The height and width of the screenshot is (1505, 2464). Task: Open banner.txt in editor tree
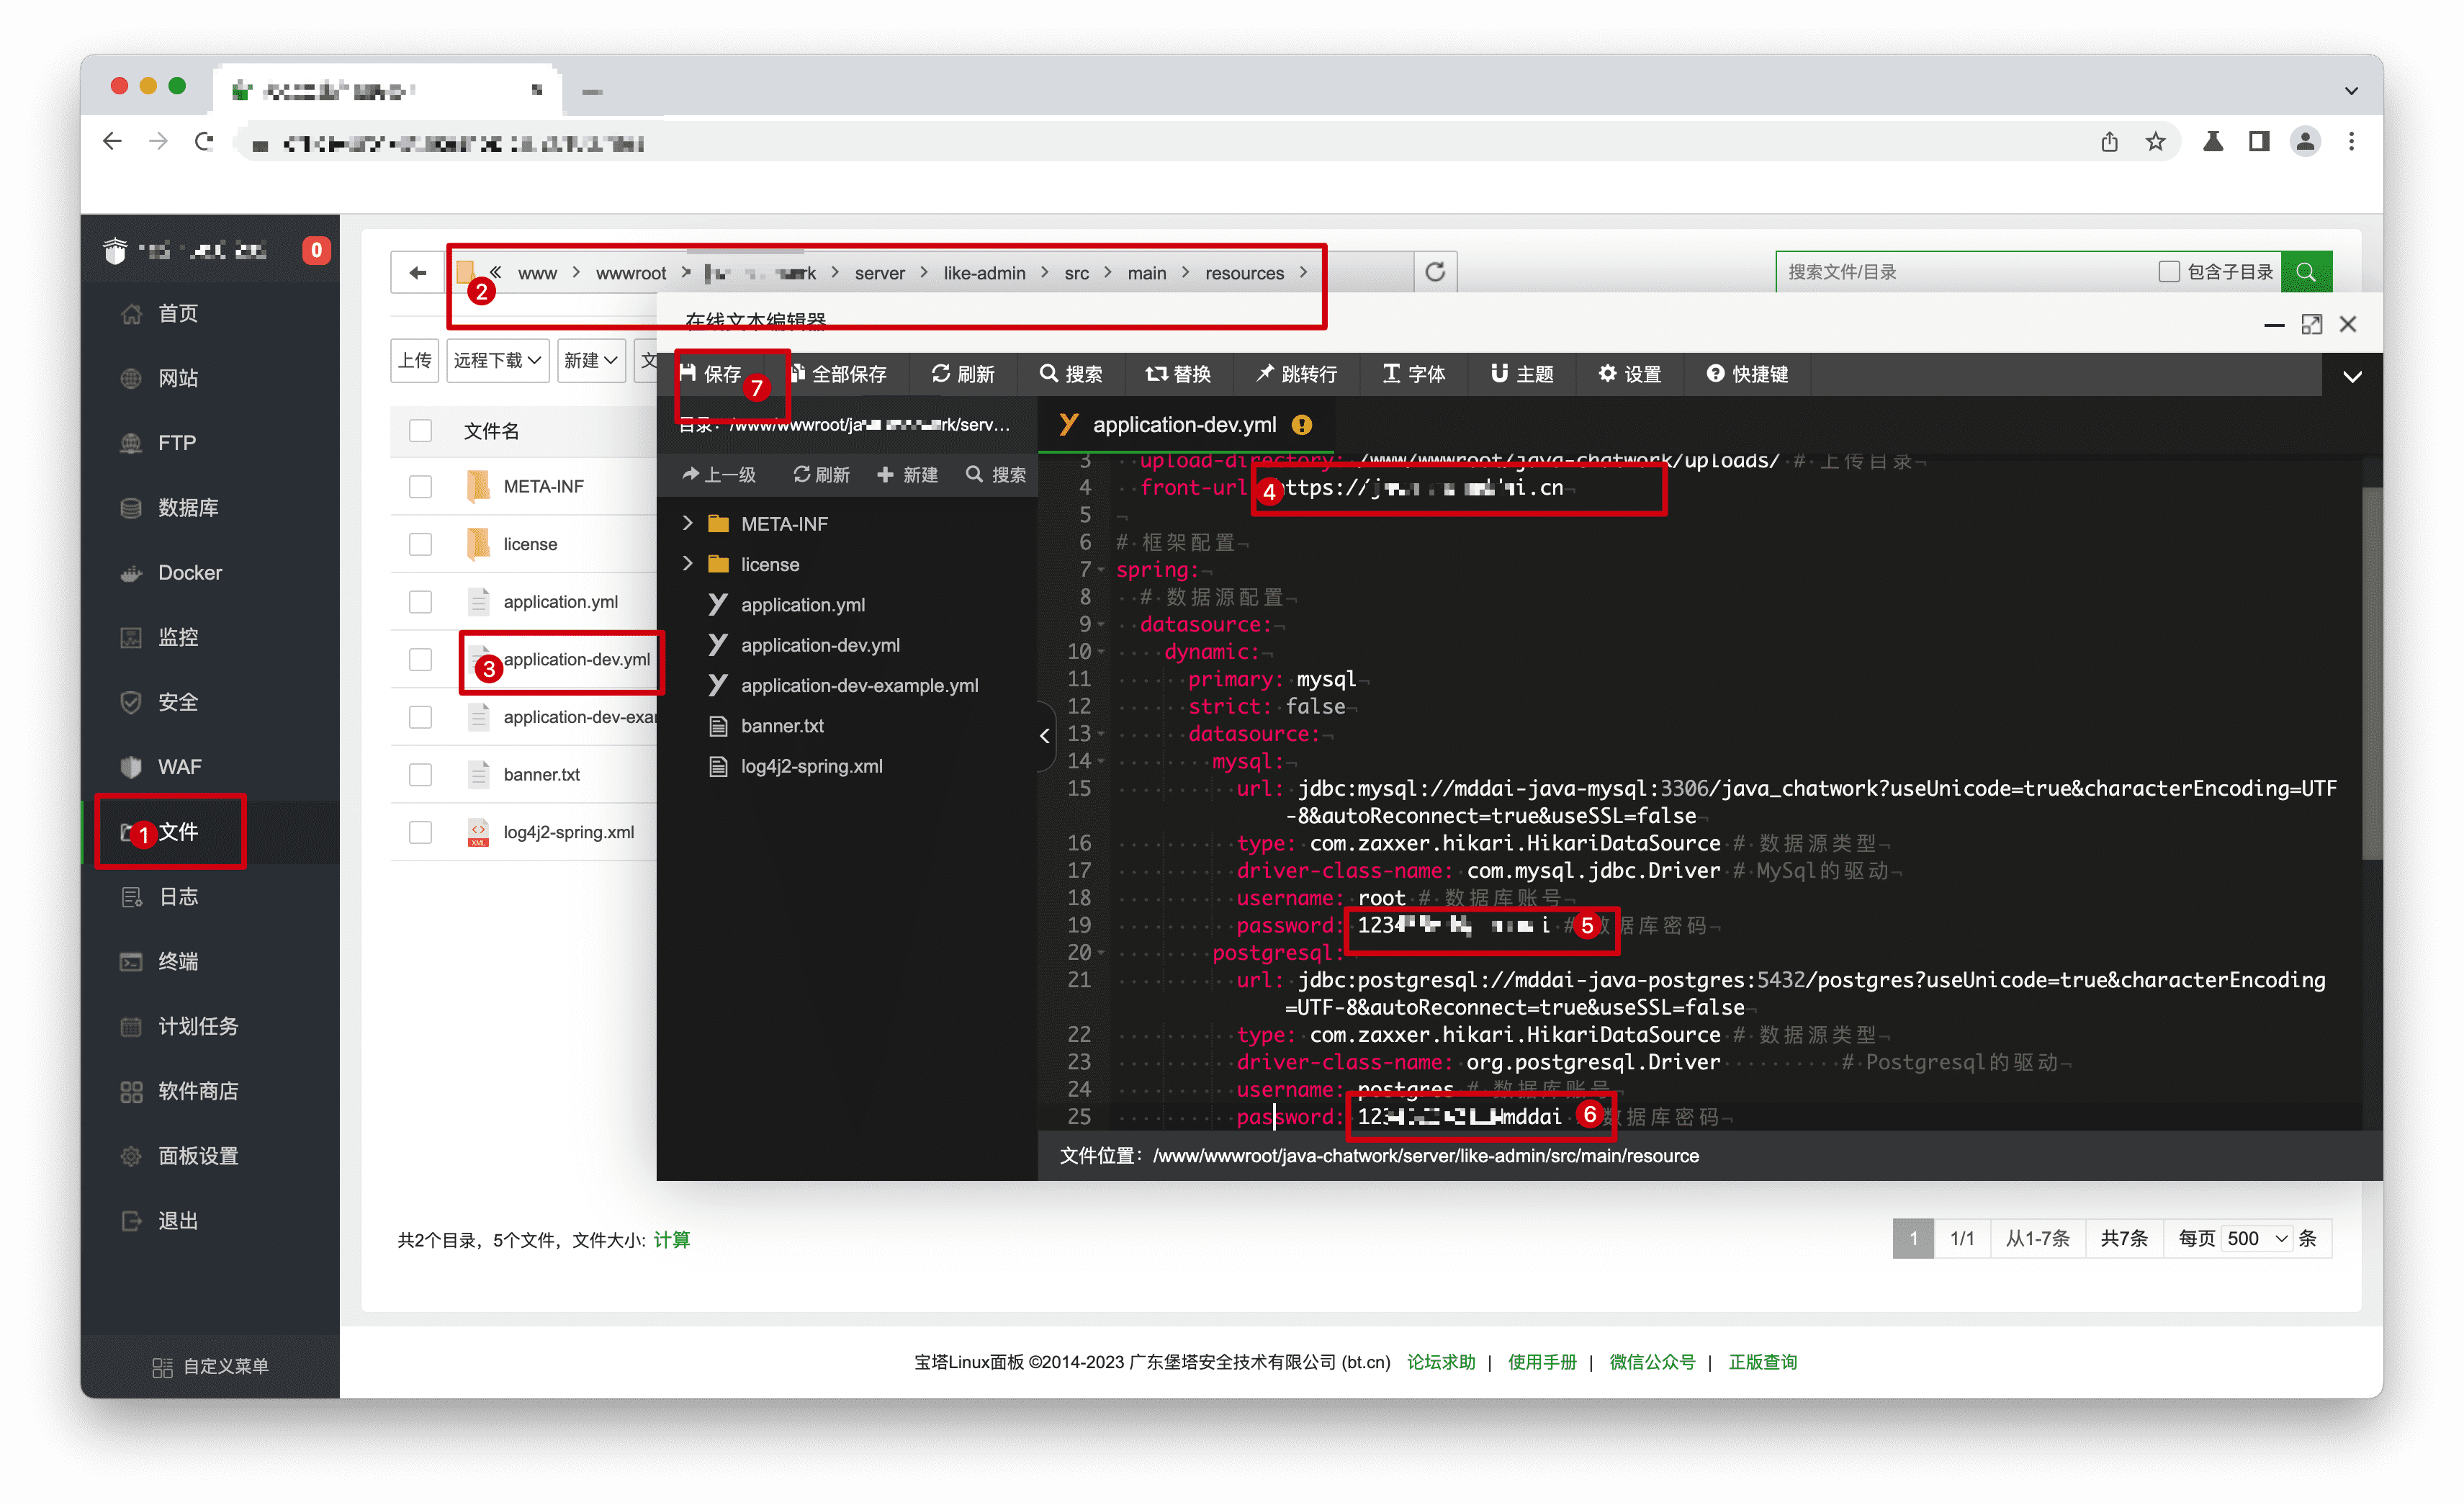tap(782, 726)
